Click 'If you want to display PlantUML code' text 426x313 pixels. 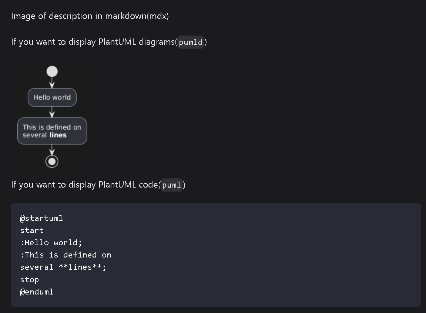pyautogui.click(x=84, y=185)
